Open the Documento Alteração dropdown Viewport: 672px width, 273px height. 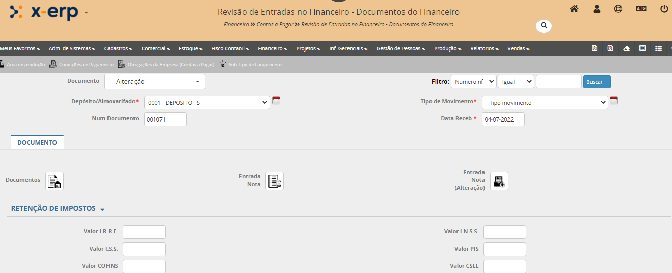tap(155, 82)
